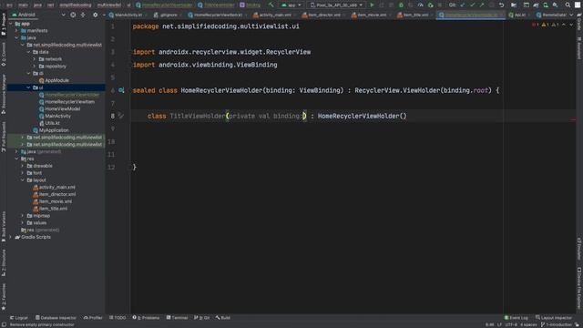The height and width of the screenshot is (328, 583).
Task: Click the UTF-8 encoding status bar entry
Action: [x=511, y=324]
